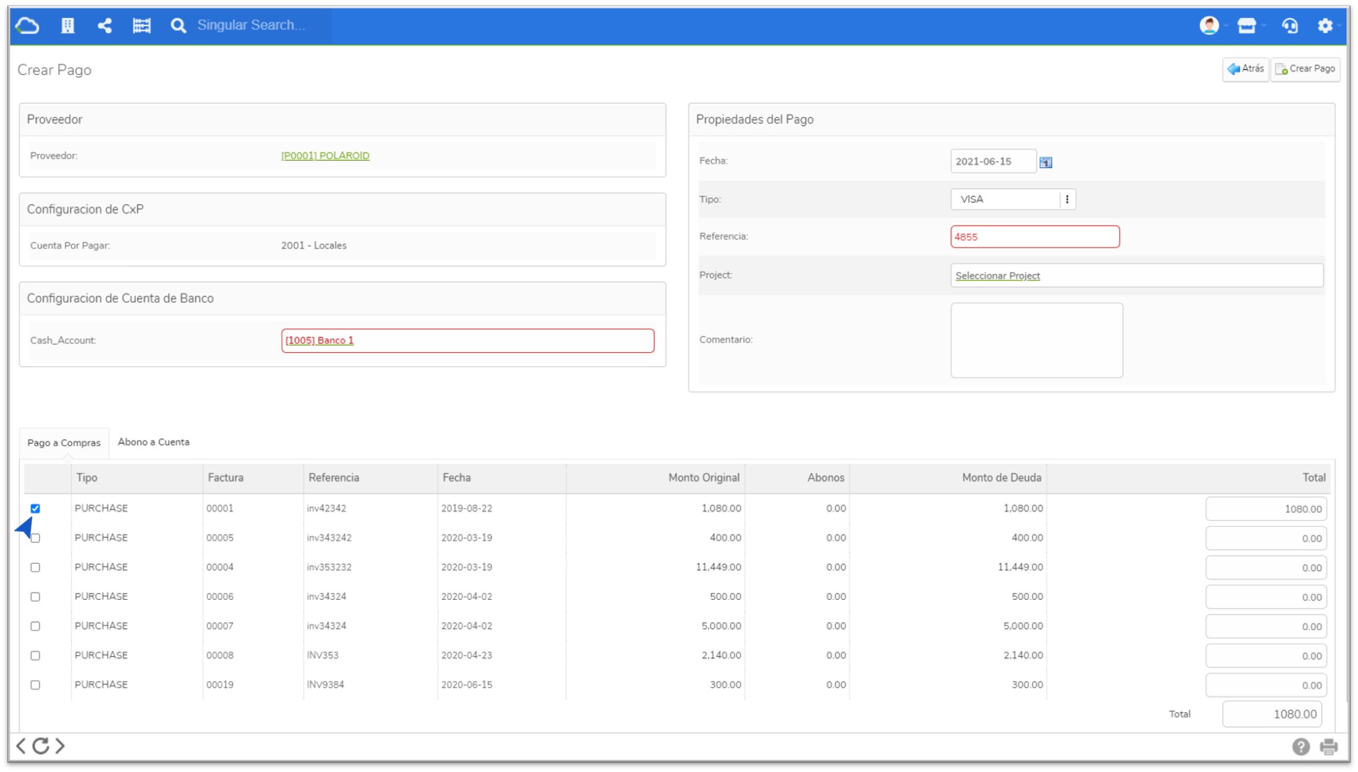This screenshot has height=772, width=1358.
Task: Edit Total field of invoice 00005
Action: pyautogui.click(x=1266, y=538)
